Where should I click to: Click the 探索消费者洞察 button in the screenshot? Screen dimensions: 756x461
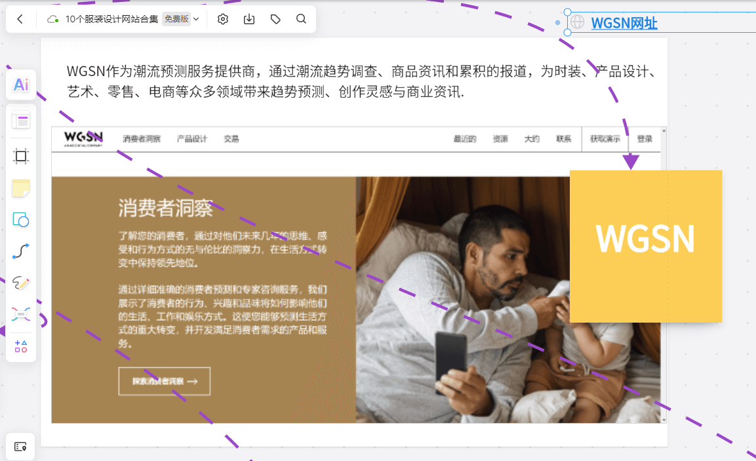165,381
